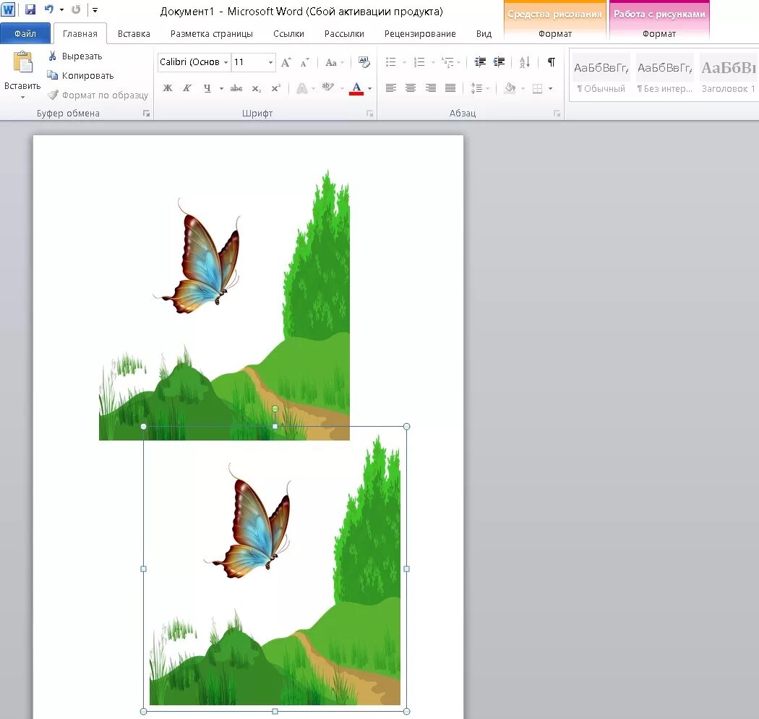Click the text highlight color icon
Screen dimensions: 759x719
pos(327,88)
